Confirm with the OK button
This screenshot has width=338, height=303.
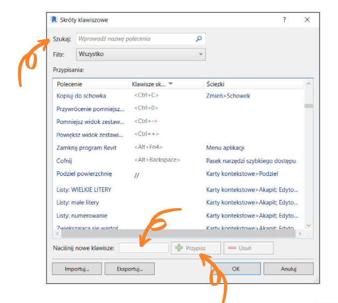coord(236,268)
